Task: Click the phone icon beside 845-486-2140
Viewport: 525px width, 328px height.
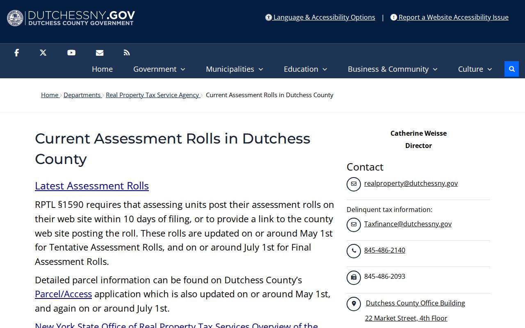Action: point(354,251)
